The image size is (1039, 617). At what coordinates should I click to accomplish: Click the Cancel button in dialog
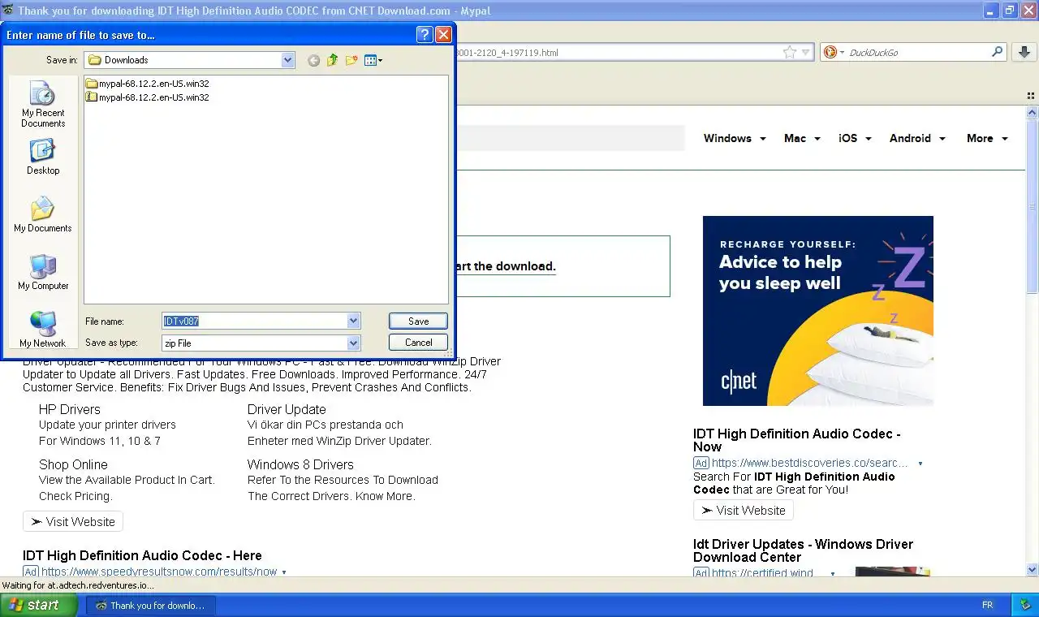pos(418,343)
